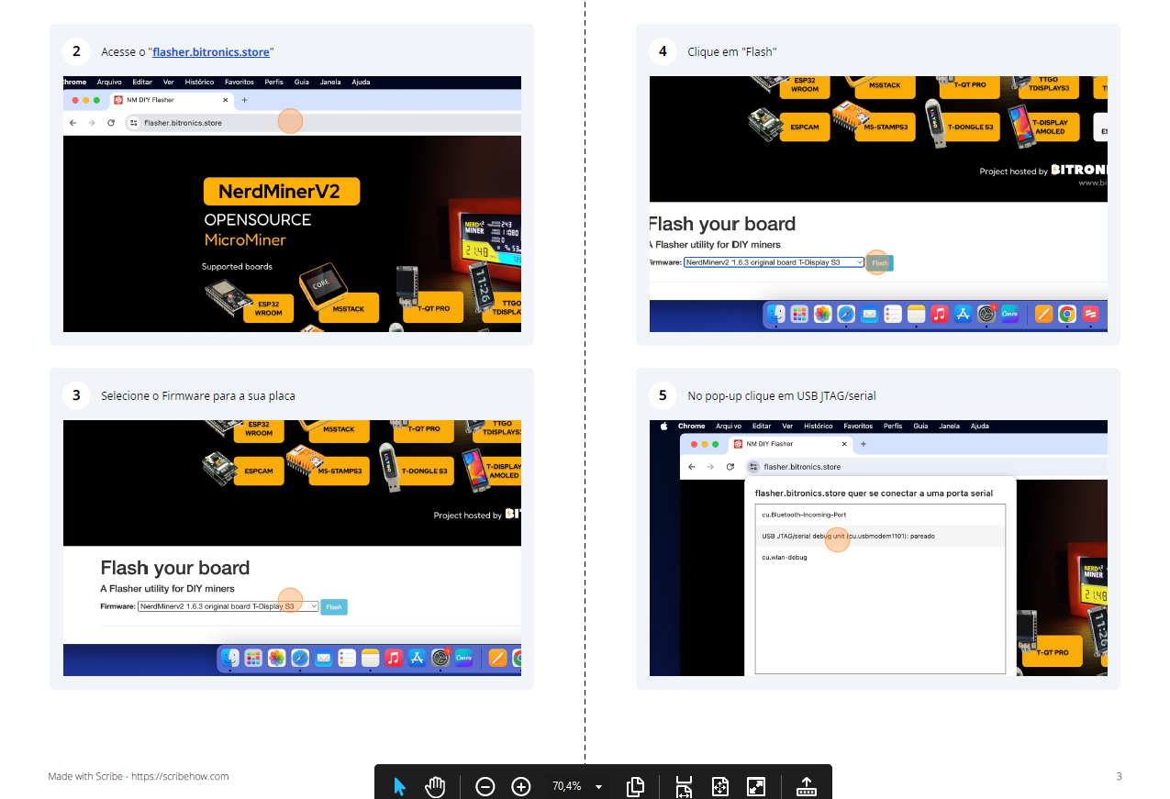The height and width of the screenshot is (799, 1170).
Task: Click step 2 browser forward arrow
Action: [x=92, y=122]
